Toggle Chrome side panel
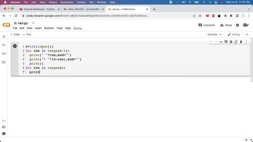Image resolution: width=253 pixels, height=142 pixels. [237, 16]
